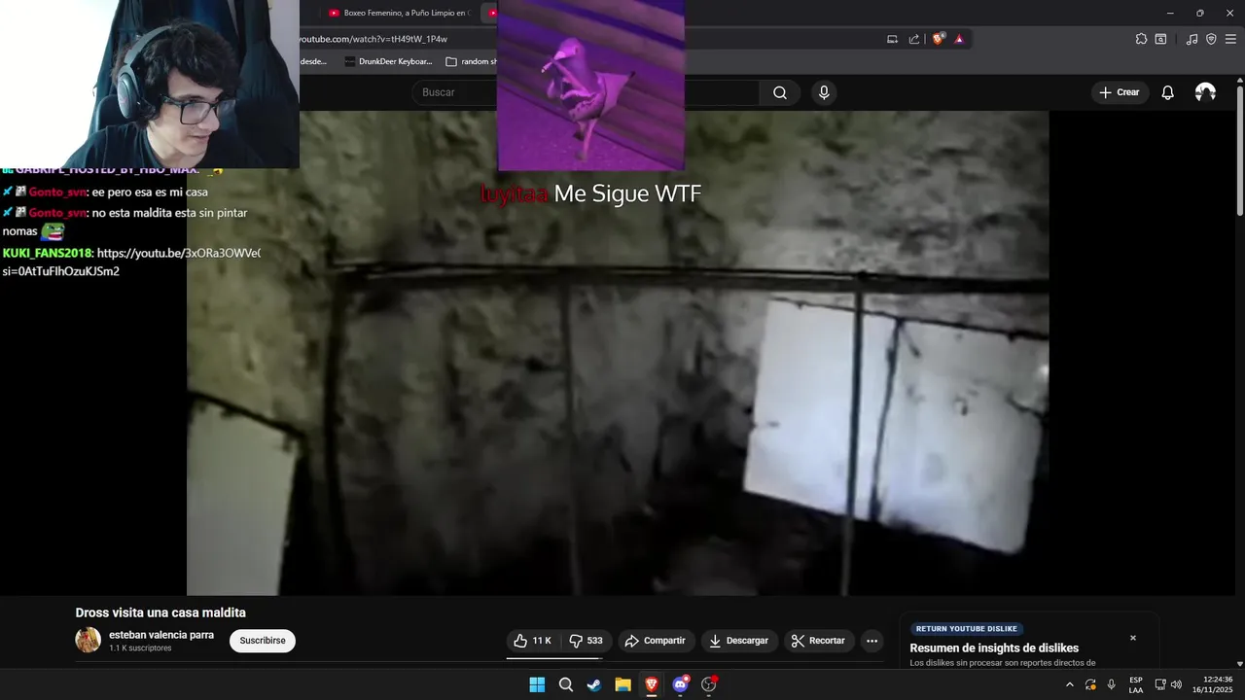Image resolution: width=1245 pixels, height=700 pixels.
Task: Open OBS Studio from the taskbar
Action: tap(709, 684)
